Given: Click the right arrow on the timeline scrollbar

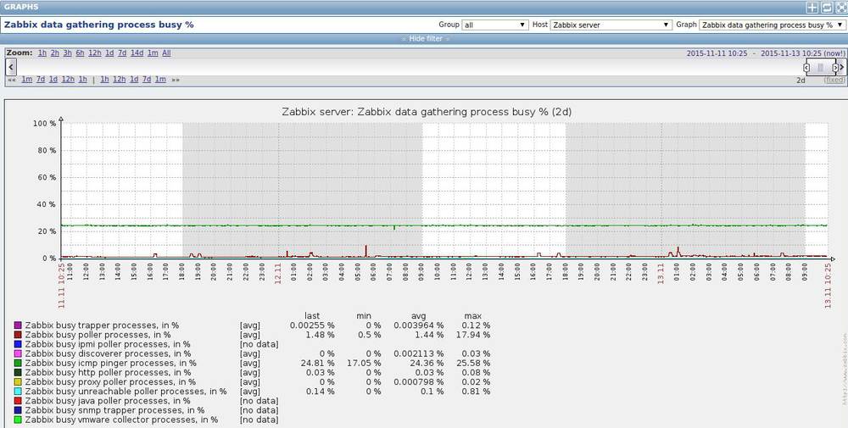Looking at the screenshot, I should point(841,67).
